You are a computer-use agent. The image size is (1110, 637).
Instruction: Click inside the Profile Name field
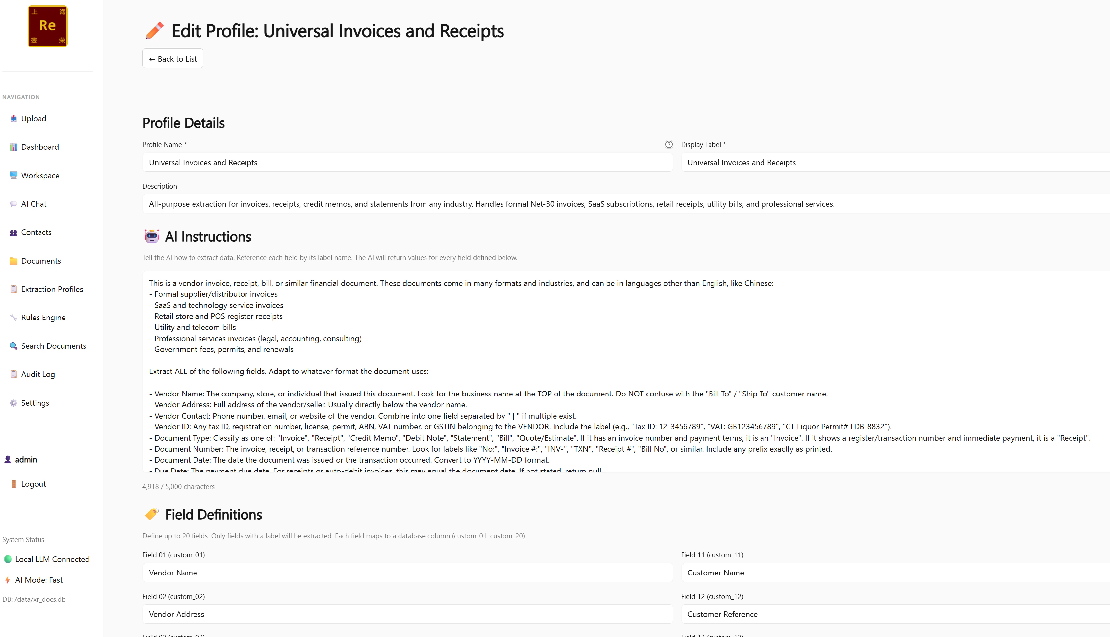[x=407, y=162]
